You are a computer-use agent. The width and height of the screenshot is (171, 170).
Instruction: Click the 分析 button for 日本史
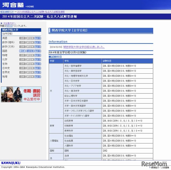point(22,68)
